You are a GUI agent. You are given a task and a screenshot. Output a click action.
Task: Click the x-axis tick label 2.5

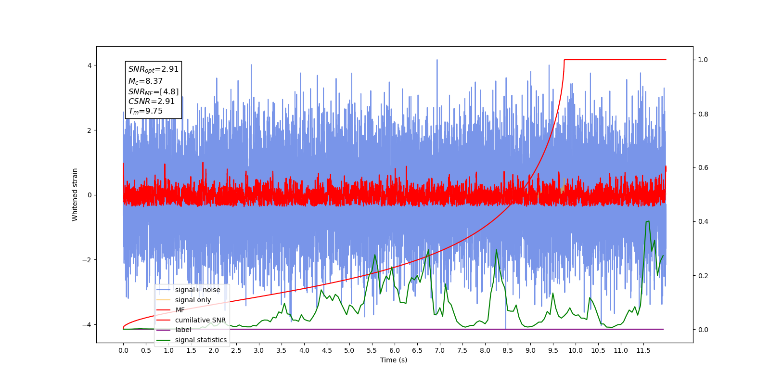(x=236, y=350)
